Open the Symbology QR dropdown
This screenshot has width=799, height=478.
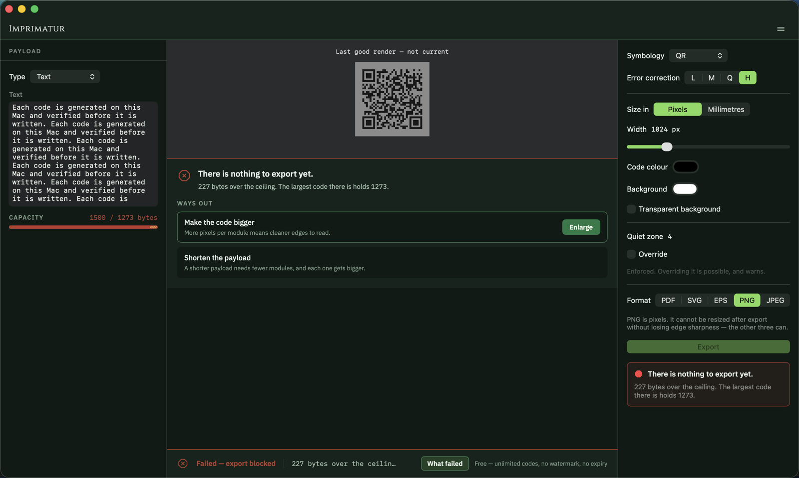[x=698, y=56]
